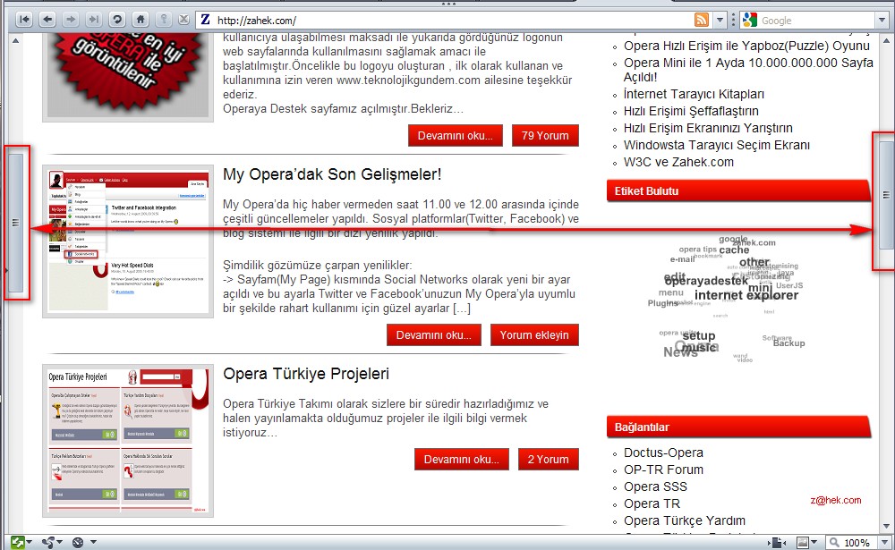The width and height of the screenshot is (895, 550).
Task: Click the cache tag in tag cloud
Action: 734,250
